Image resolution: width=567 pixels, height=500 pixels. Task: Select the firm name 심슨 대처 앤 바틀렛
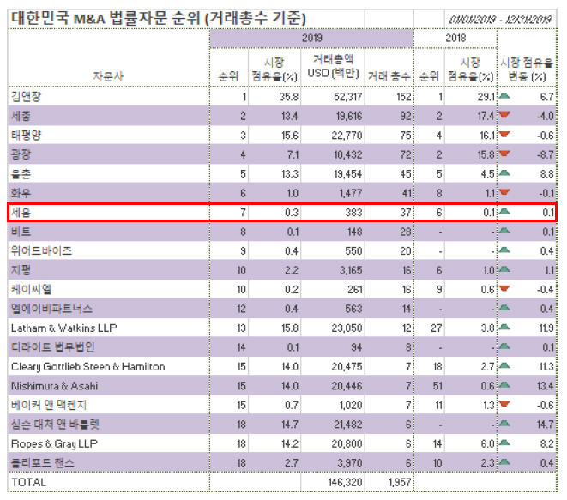(55, 425)
